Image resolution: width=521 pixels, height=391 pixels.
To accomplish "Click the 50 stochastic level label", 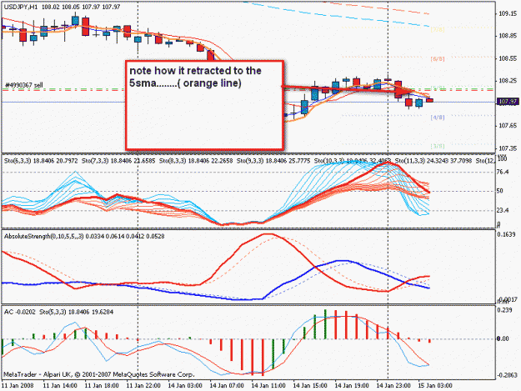I will click(x=500, y=191).
